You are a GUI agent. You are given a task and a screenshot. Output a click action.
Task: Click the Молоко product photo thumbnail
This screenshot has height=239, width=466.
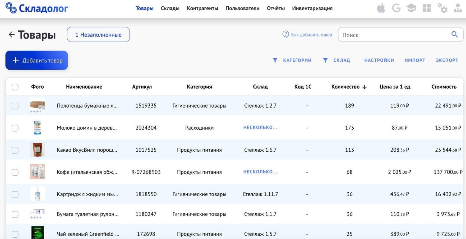(38, 128)
